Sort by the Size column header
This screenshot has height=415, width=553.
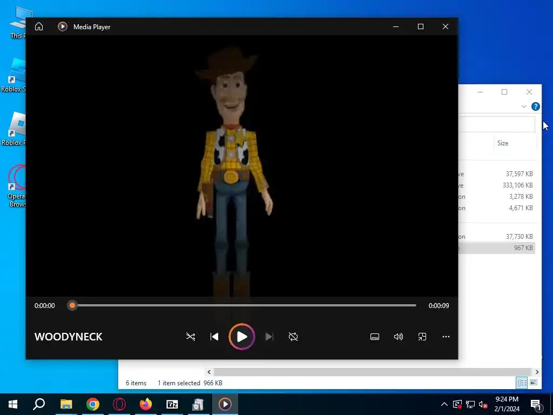tap(503, 143)
